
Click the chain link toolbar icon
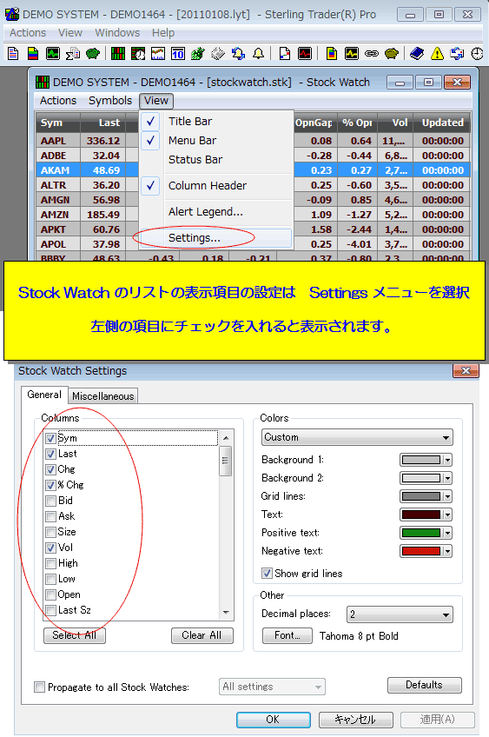(372, 54)
